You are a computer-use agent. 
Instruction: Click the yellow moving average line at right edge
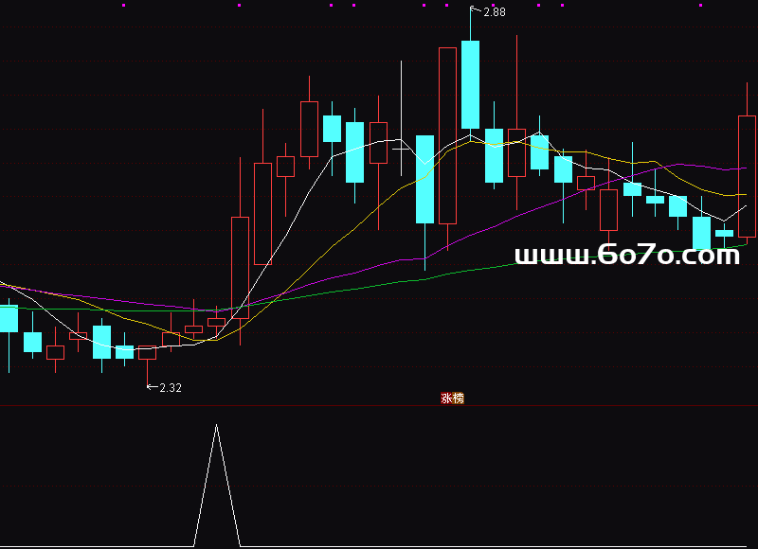(744, 194)
